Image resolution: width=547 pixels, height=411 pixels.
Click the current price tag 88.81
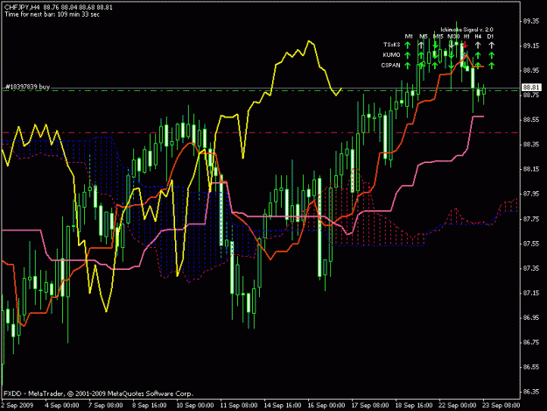click(x=531, y=88)
